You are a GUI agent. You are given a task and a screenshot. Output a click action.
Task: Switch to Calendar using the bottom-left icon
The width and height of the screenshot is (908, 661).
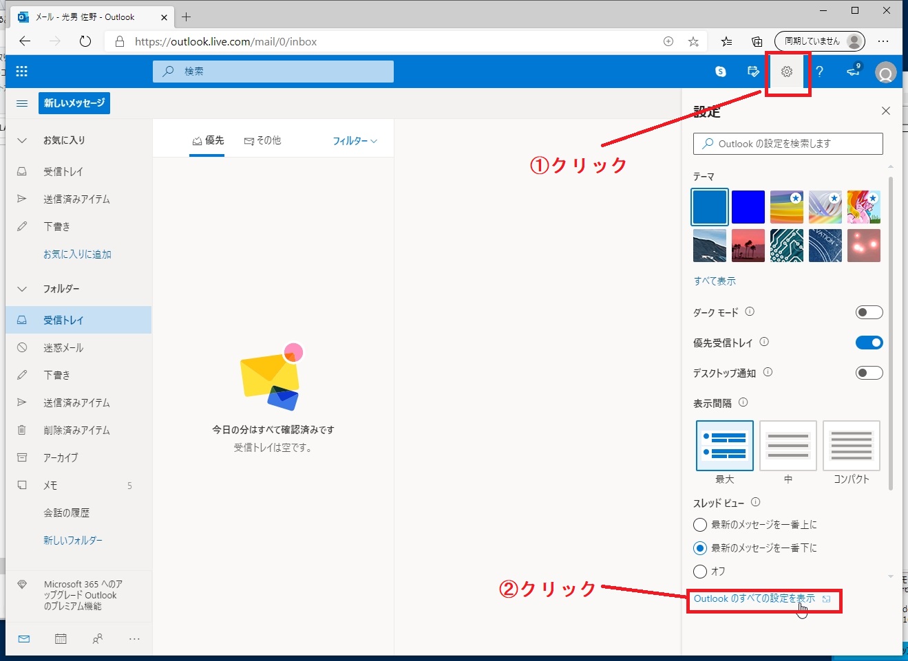pos(61,638)
